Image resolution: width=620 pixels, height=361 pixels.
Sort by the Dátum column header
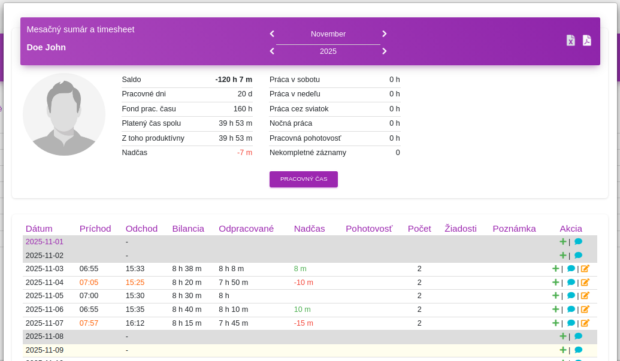(39, 229)
